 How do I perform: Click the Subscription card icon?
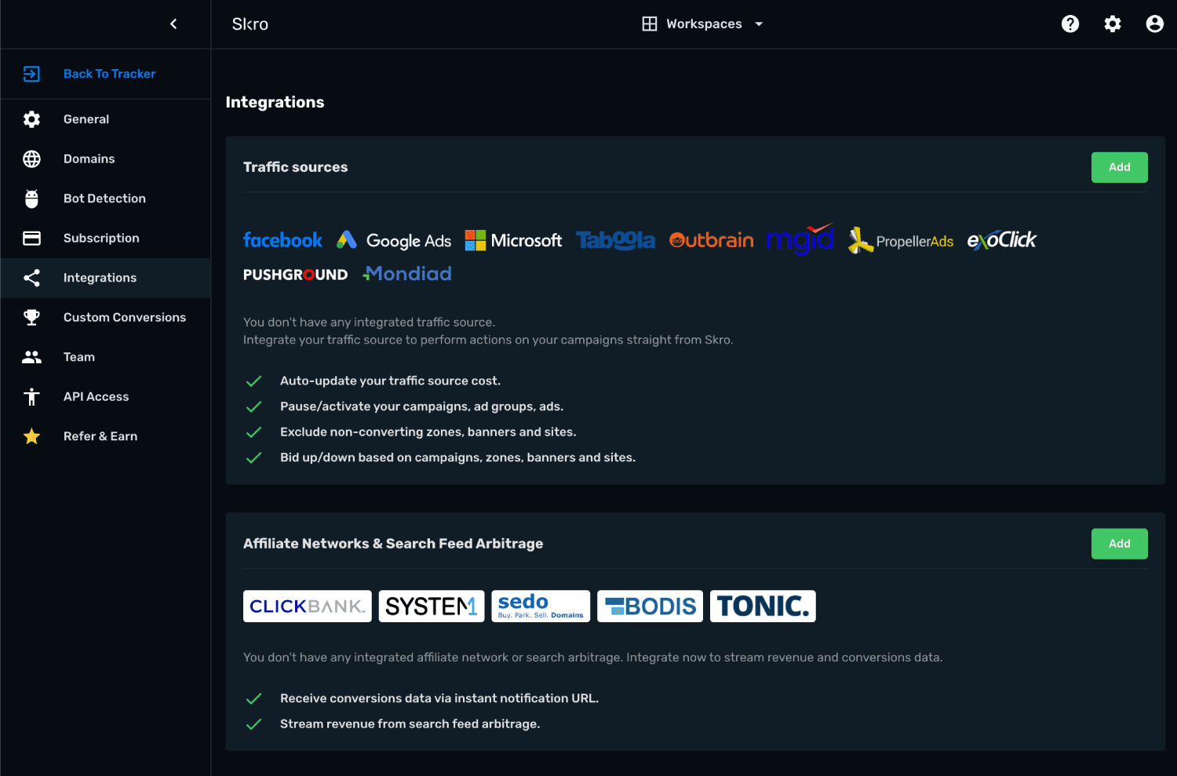coord(31,238)
